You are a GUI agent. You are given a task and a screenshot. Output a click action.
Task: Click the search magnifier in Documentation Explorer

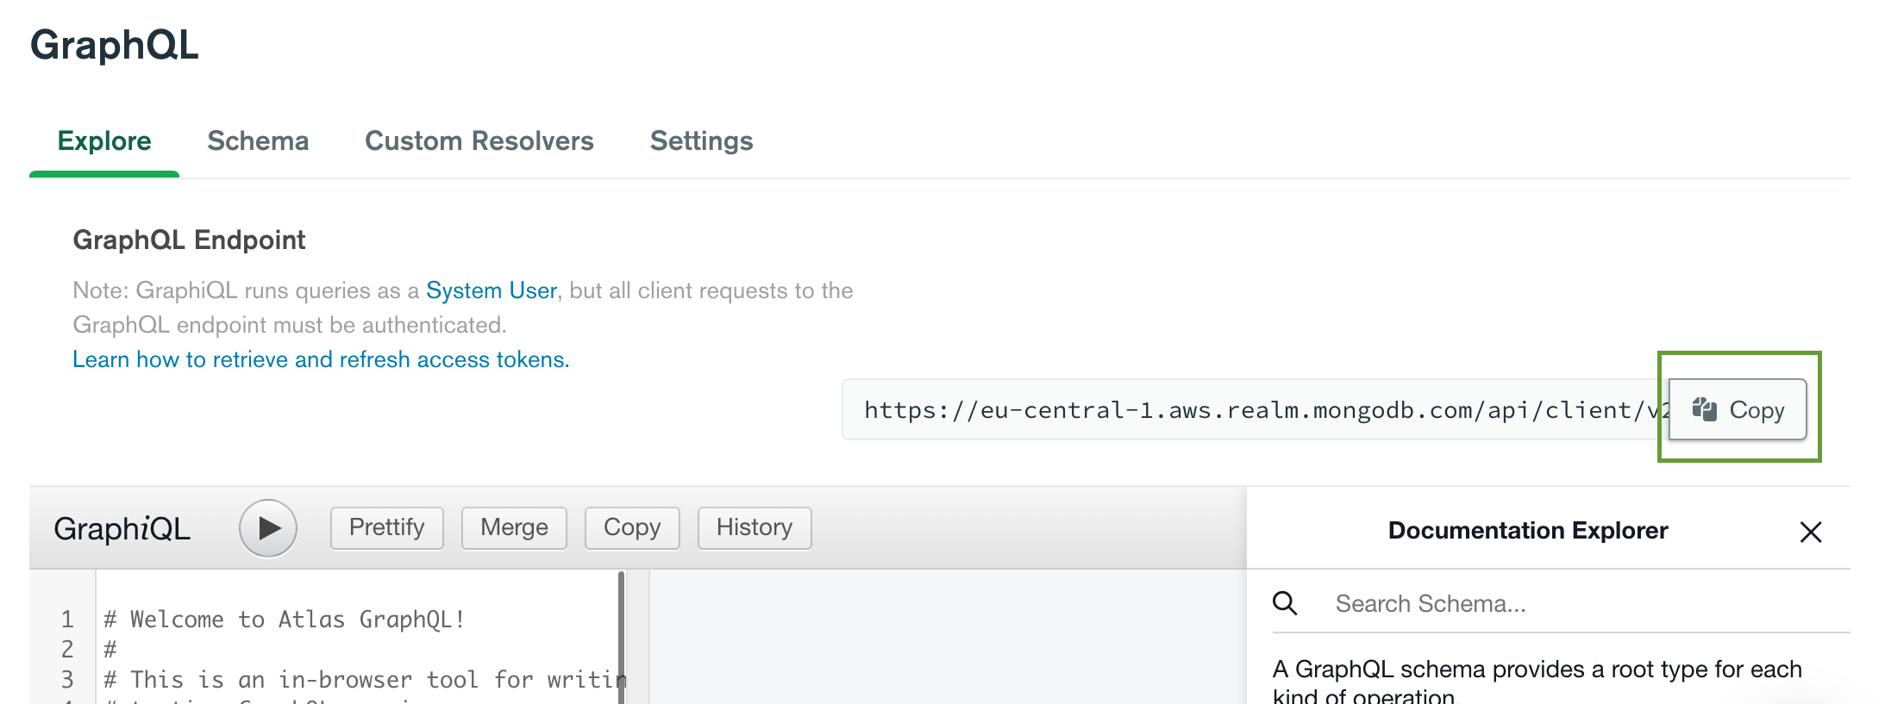click(x=1284, y=603)
